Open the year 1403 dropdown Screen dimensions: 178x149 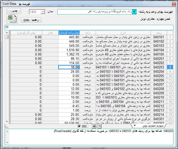[43, 12]
